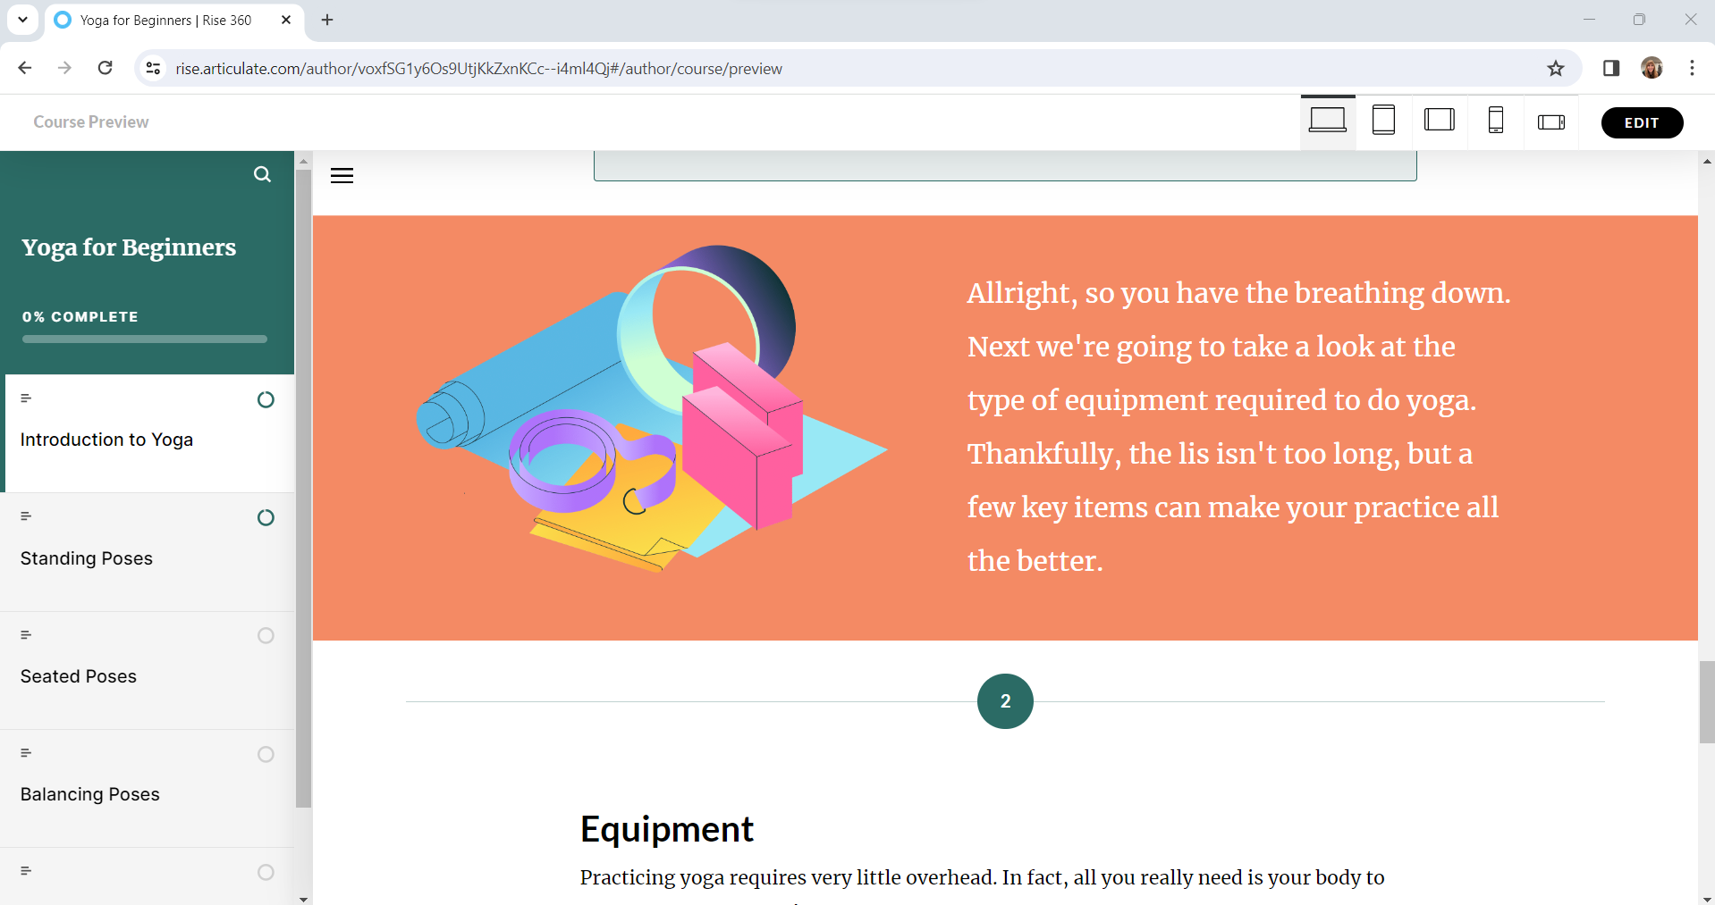Click the orange block paragraph text
This screenshot has height=905, width=1715.
pos(1238,427)
